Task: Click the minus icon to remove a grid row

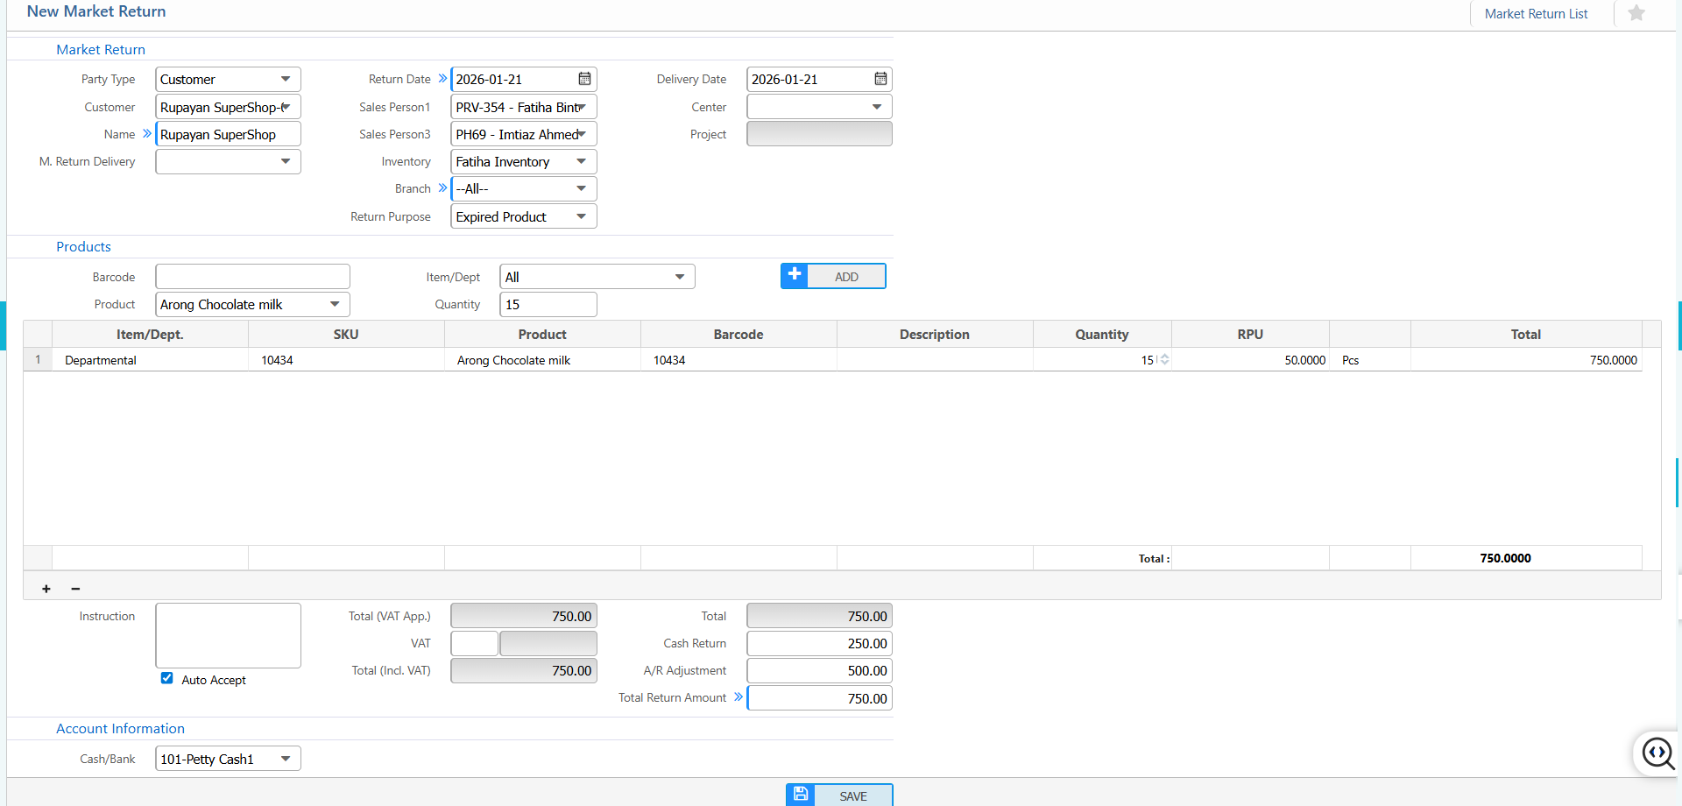Action: coord(75,589)
